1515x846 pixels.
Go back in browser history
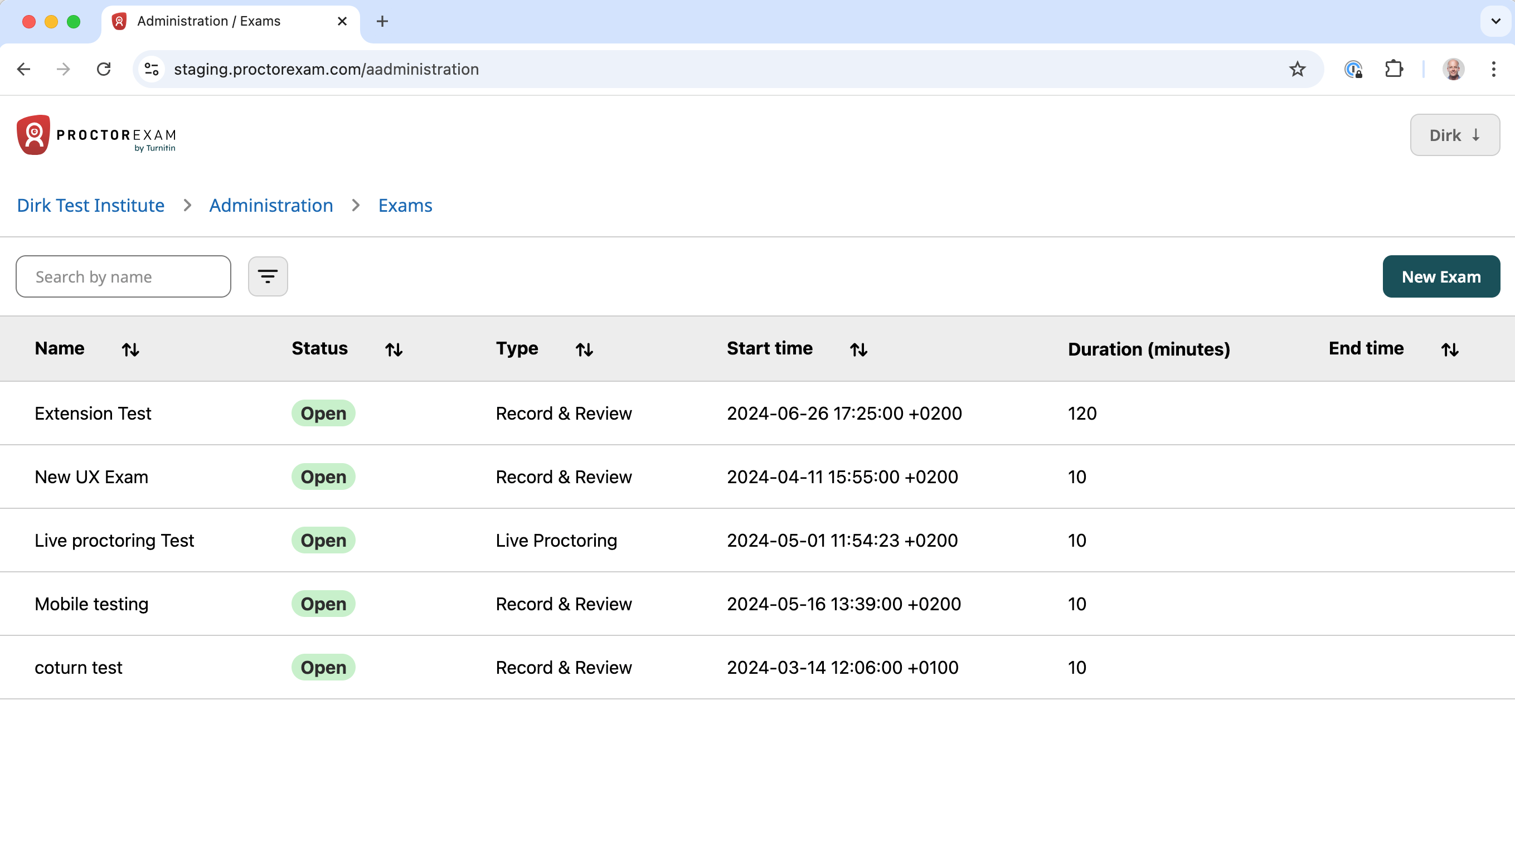click(x=23, y=69)
